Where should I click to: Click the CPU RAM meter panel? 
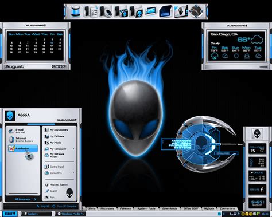257,149
